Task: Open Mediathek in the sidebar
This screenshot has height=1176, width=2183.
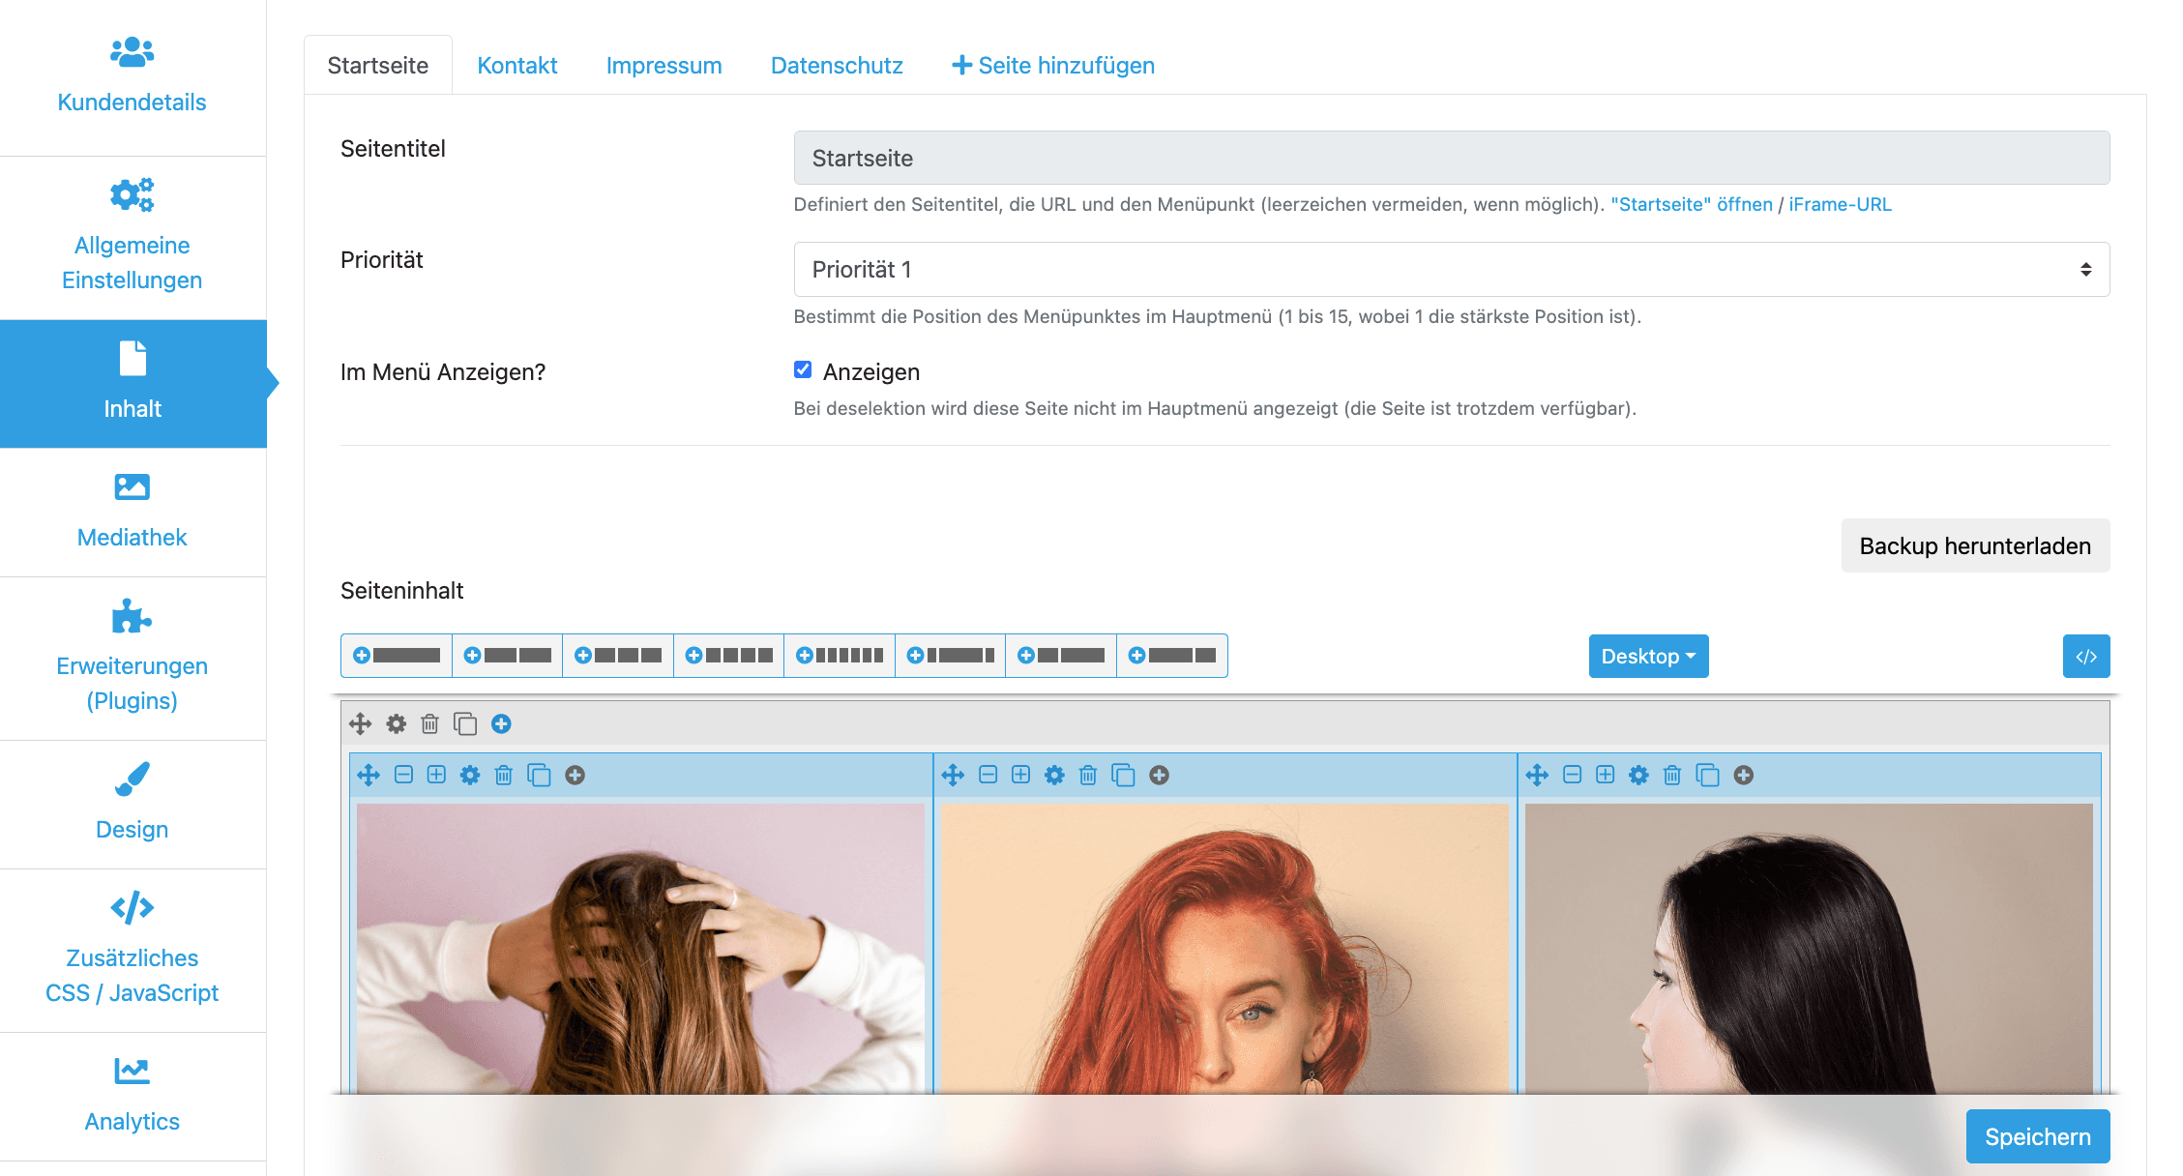Action: click(133, 511)
